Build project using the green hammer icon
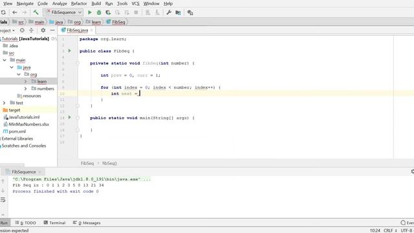This screenshot has width=414, height=233. point(36,12)
